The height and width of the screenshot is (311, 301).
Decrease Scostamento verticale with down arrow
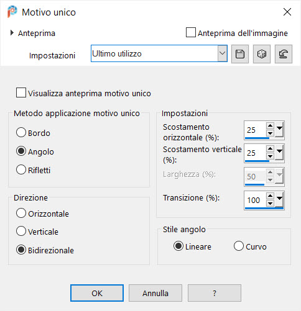(270, 156)
